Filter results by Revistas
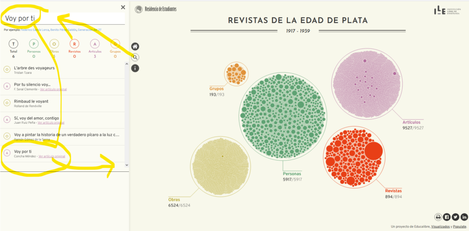The image size is (469, 231). (x=74, y=44)
